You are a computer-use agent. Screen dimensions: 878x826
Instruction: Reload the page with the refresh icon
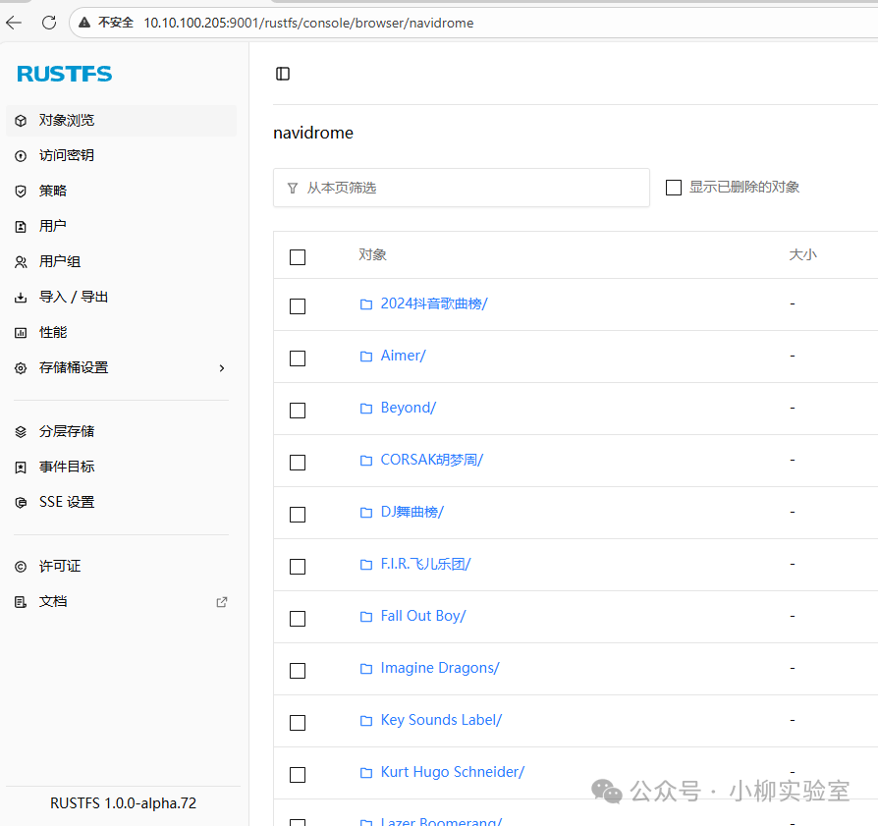(49, 23)
